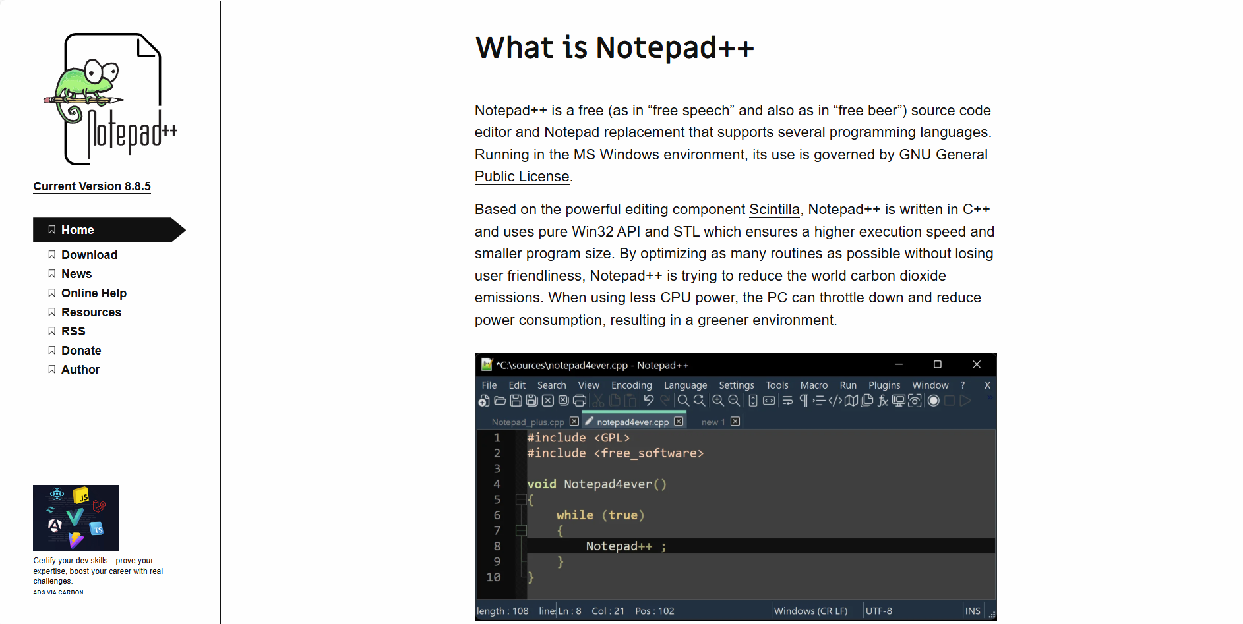Collapse the fold marker at line 7
Viewport: 1243px width, 624px height.
(521, 530)
